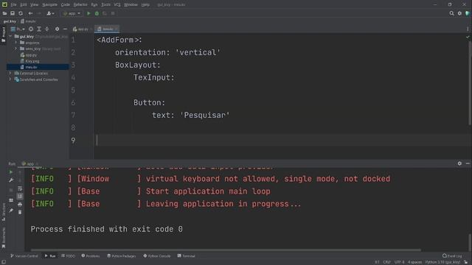Click the colored shield icon at top right

pyautogui.click(x=468, y=13)
